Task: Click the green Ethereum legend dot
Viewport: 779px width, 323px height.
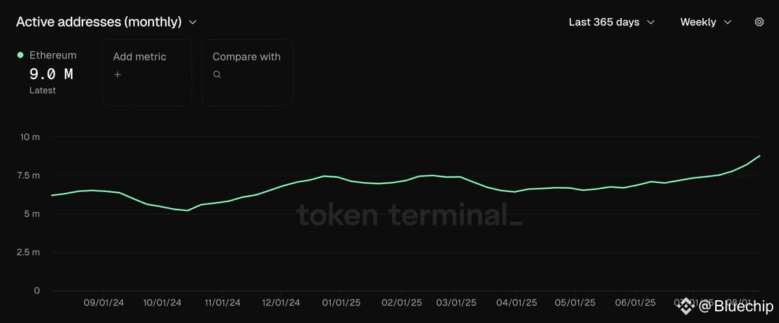Action: pyautogui.click(x=20, y=55)
